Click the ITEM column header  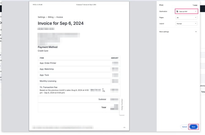click(x=42, y=58)
